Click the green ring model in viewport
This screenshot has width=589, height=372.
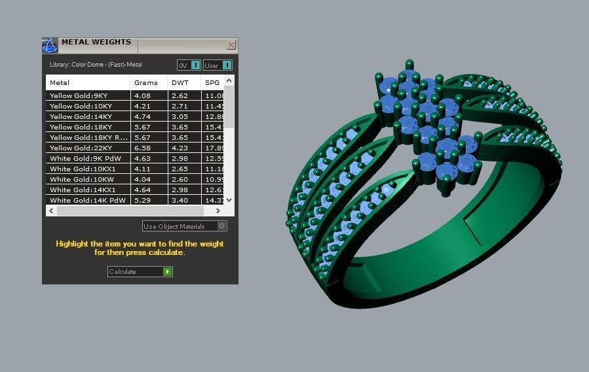tap(424, 184)
